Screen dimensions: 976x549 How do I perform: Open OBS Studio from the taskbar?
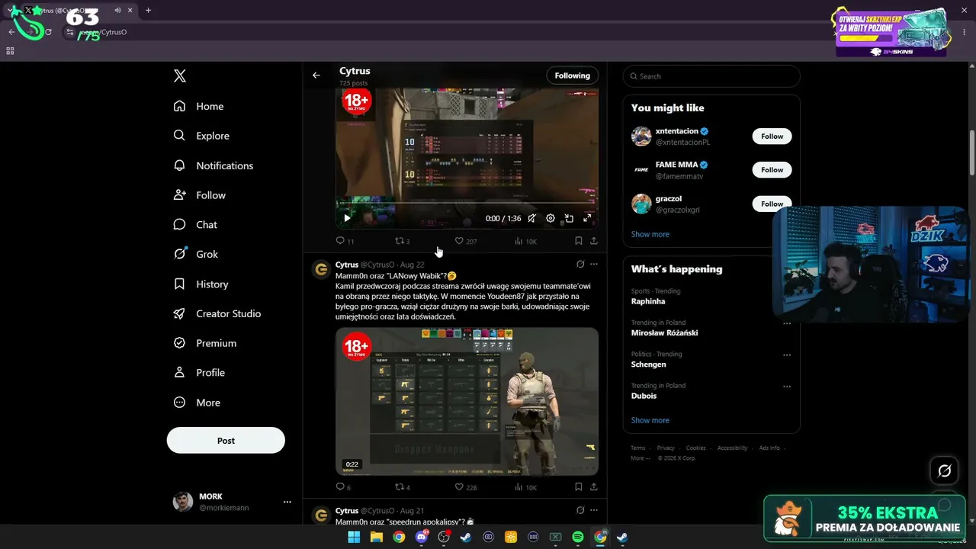pyautogui.click(x=444, y=537)
